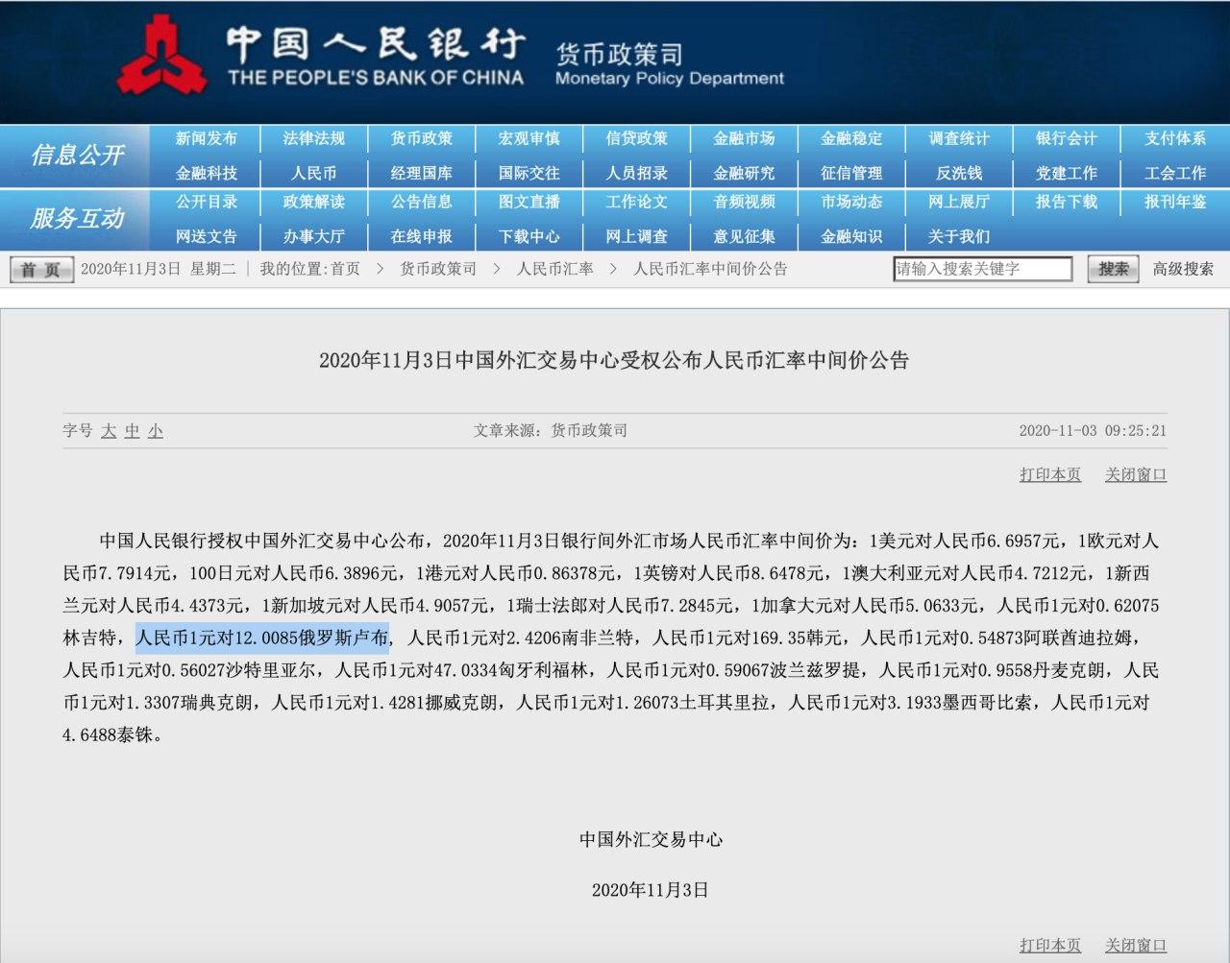Open the 宏观审慎 menu item
Screen dimensions: 1230x963
[529, 138]
